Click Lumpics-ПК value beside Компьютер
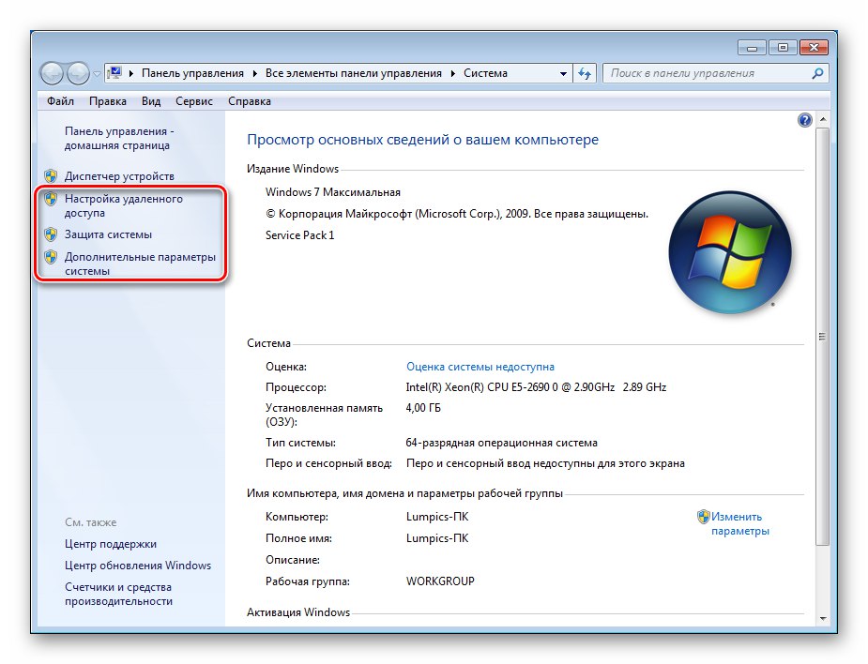Screen dimensions: 868x664 pyautogui.click(x=436, y=517)
